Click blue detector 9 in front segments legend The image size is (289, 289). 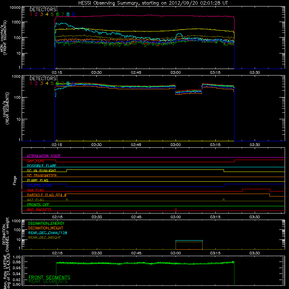pos(73,14)
